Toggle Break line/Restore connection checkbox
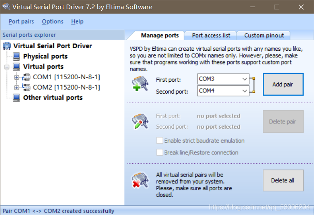314x215 pixels. 159,152
